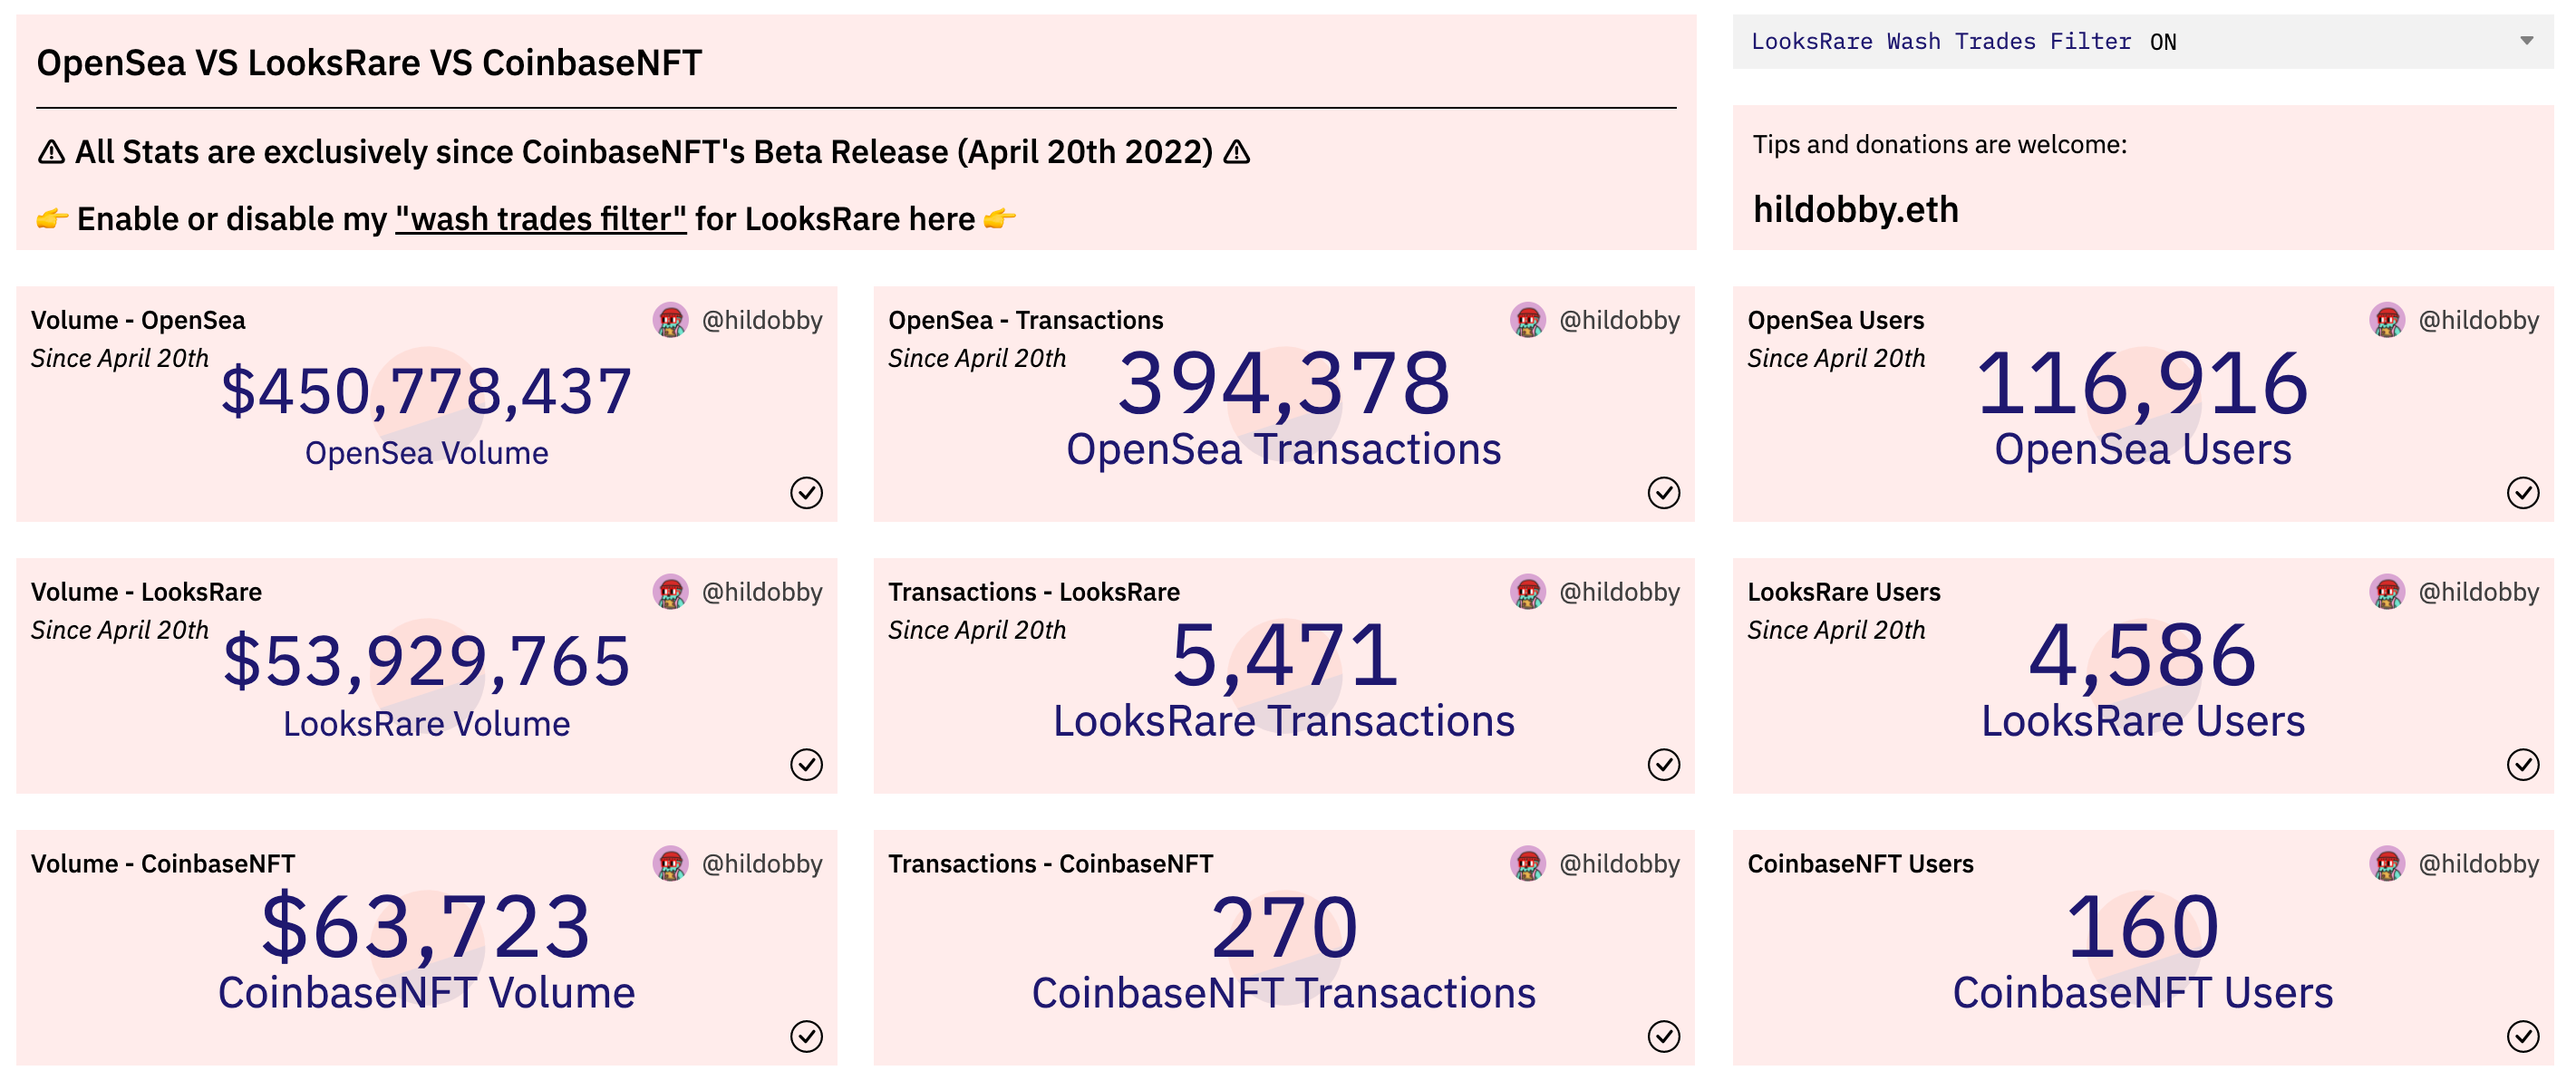Select the 394,378 transactions value
This screenshot has width=2576, height=1080.
pos(1284,384)
